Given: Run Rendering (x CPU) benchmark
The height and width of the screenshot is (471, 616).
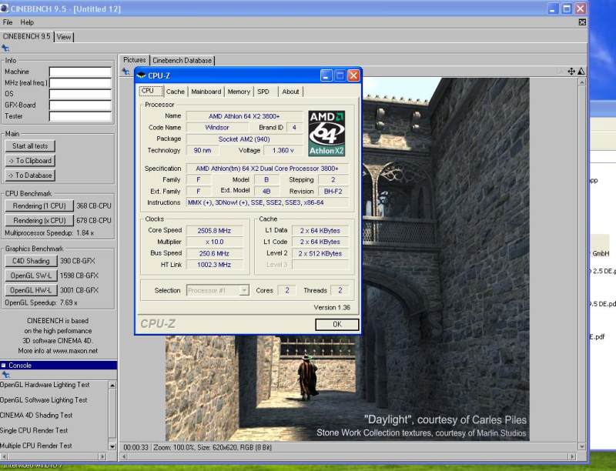Looking at the screenshot, I should coord(39,221).
